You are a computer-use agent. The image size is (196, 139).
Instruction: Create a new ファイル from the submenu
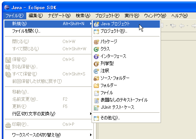pyautogui.click(x=126, y=93)
